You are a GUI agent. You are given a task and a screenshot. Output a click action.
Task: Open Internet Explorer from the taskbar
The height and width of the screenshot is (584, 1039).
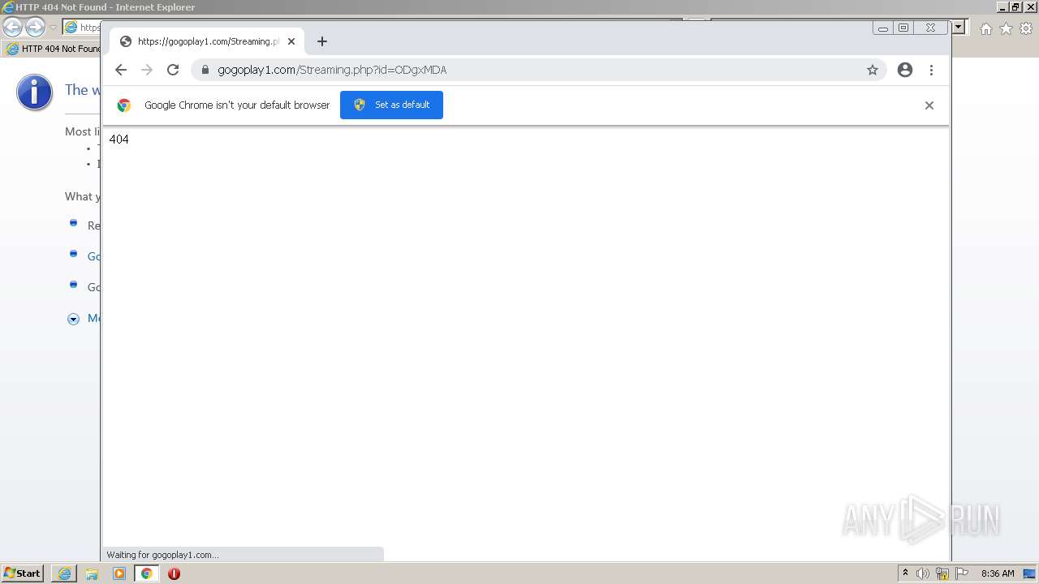point(64,573)
